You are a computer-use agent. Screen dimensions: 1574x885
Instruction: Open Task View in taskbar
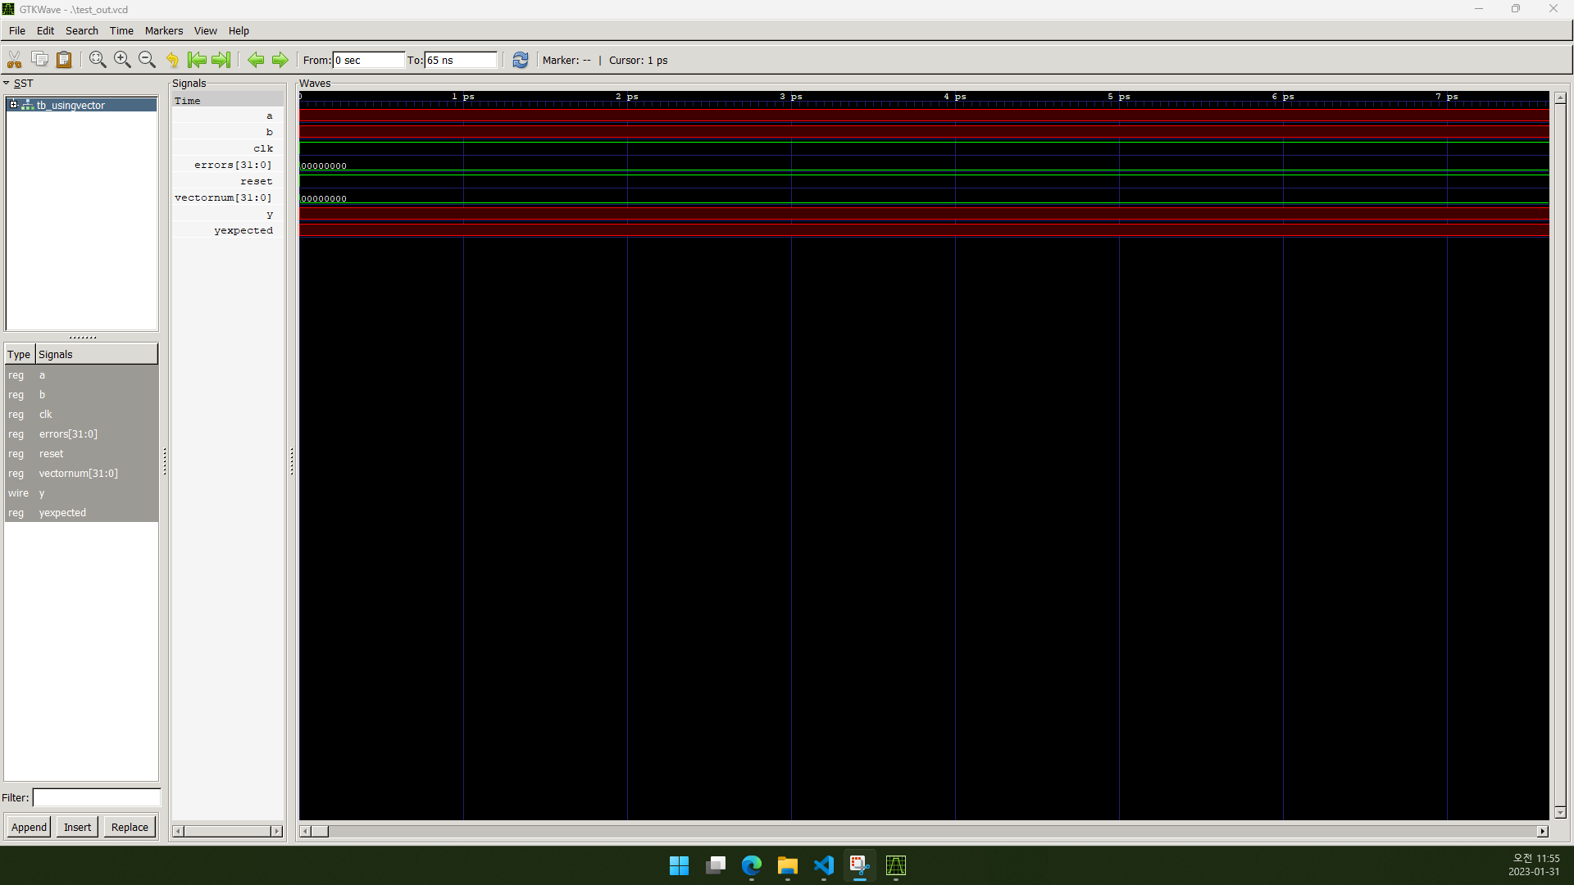click(716, 865)
